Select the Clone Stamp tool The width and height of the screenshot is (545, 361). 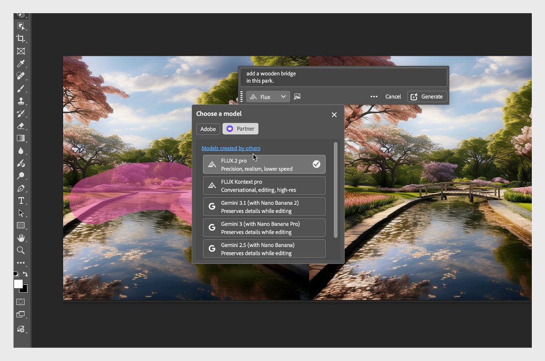coord(20,100)
